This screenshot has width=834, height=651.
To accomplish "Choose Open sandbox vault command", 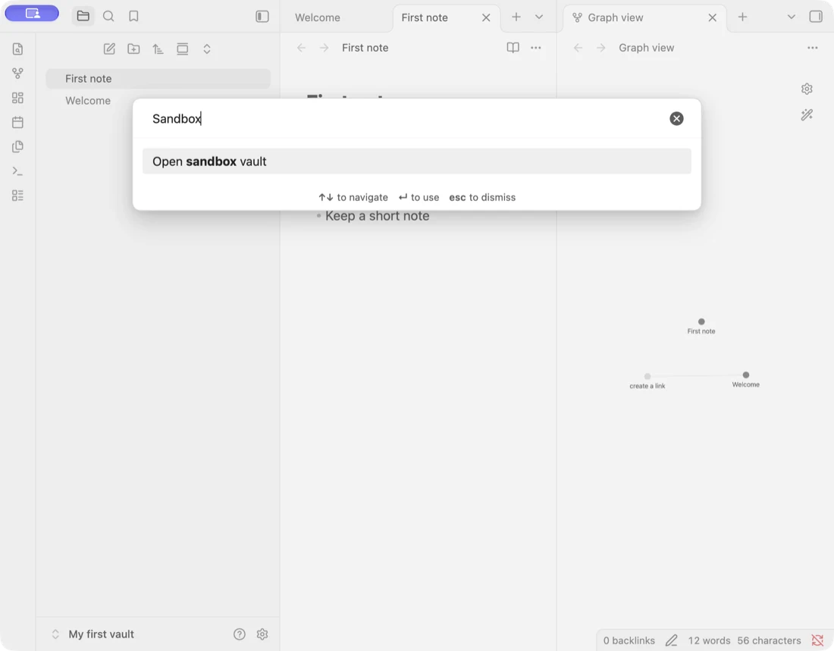I will [416, 161].
